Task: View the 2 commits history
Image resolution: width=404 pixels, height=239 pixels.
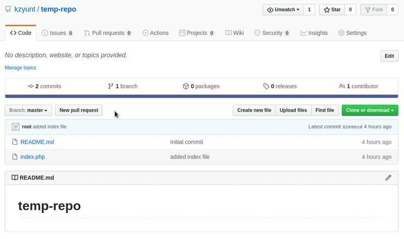Action: [44, 86]
